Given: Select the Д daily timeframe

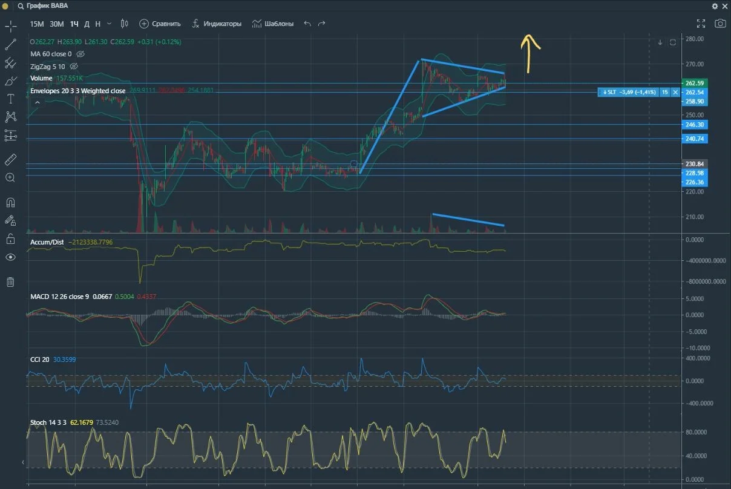Looking at the screenshot, I should point(87,24).
